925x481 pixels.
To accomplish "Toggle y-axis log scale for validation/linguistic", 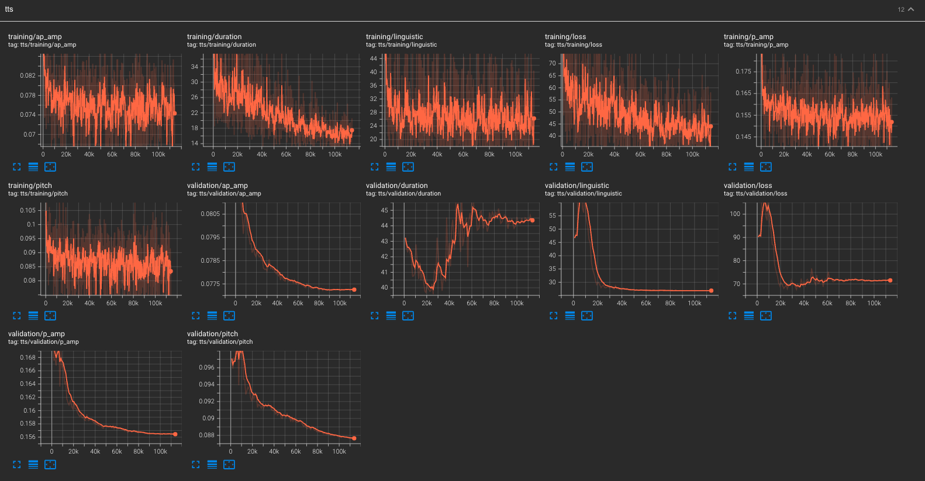I will 570,316.
